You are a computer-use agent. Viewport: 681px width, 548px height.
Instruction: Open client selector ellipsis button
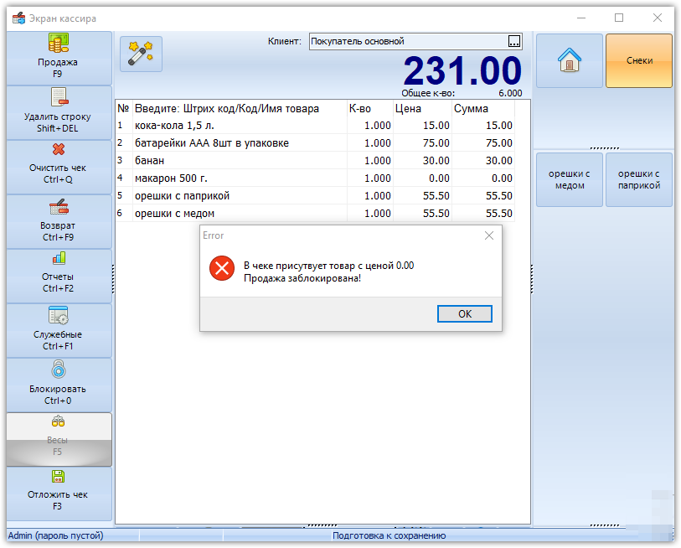(514, 41)
